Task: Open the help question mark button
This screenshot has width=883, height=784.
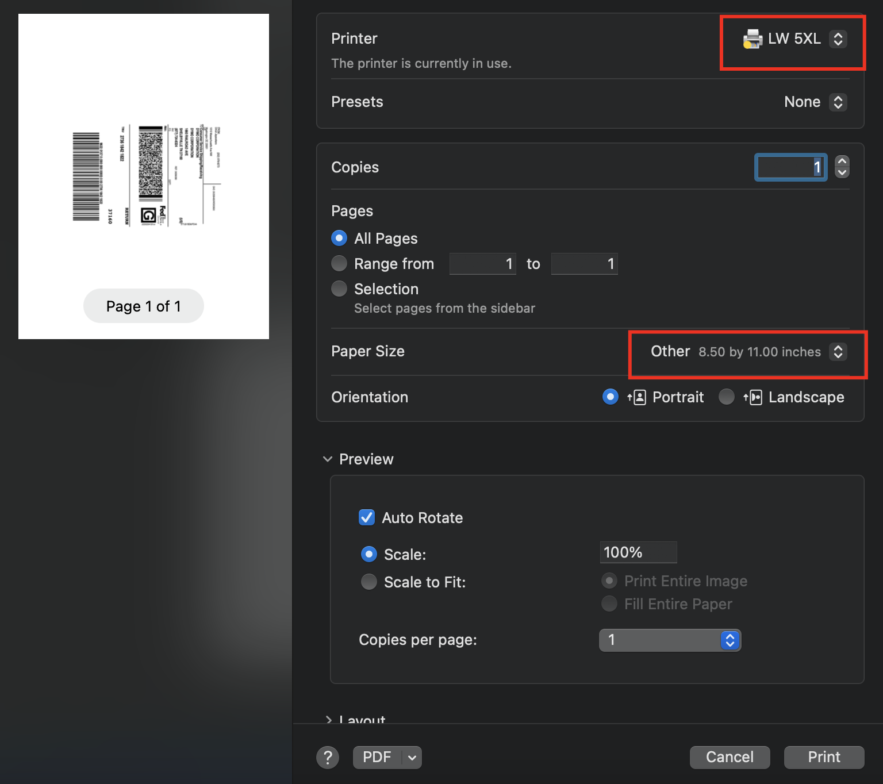Action: click(x=328, y=758)
